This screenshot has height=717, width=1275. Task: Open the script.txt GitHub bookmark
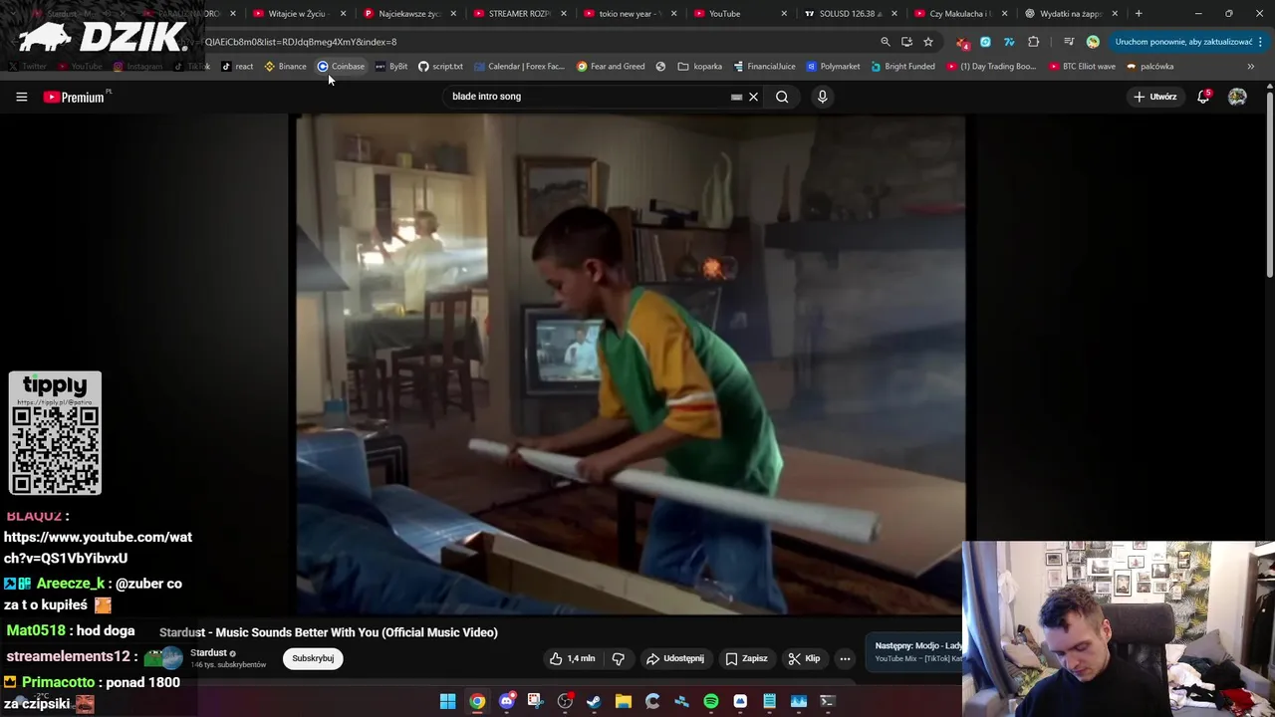pyautogui.click(x=440, y=67)
